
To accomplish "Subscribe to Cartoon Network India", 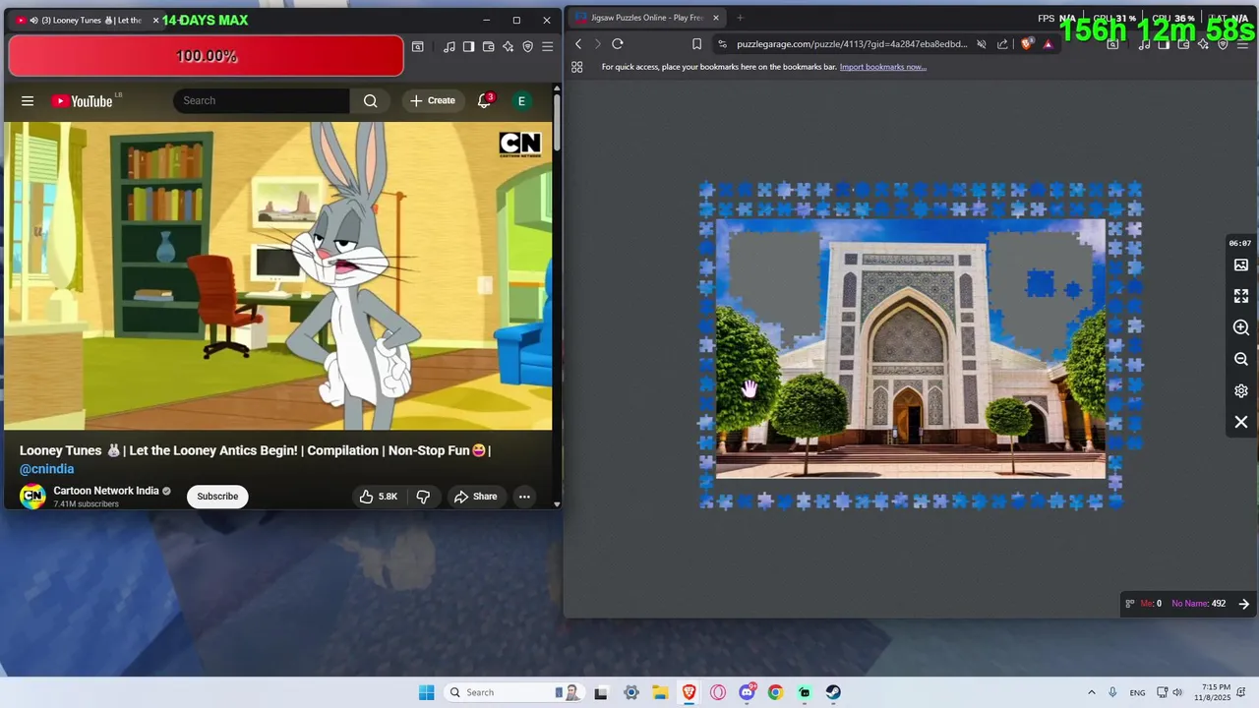I will point(217,497).
